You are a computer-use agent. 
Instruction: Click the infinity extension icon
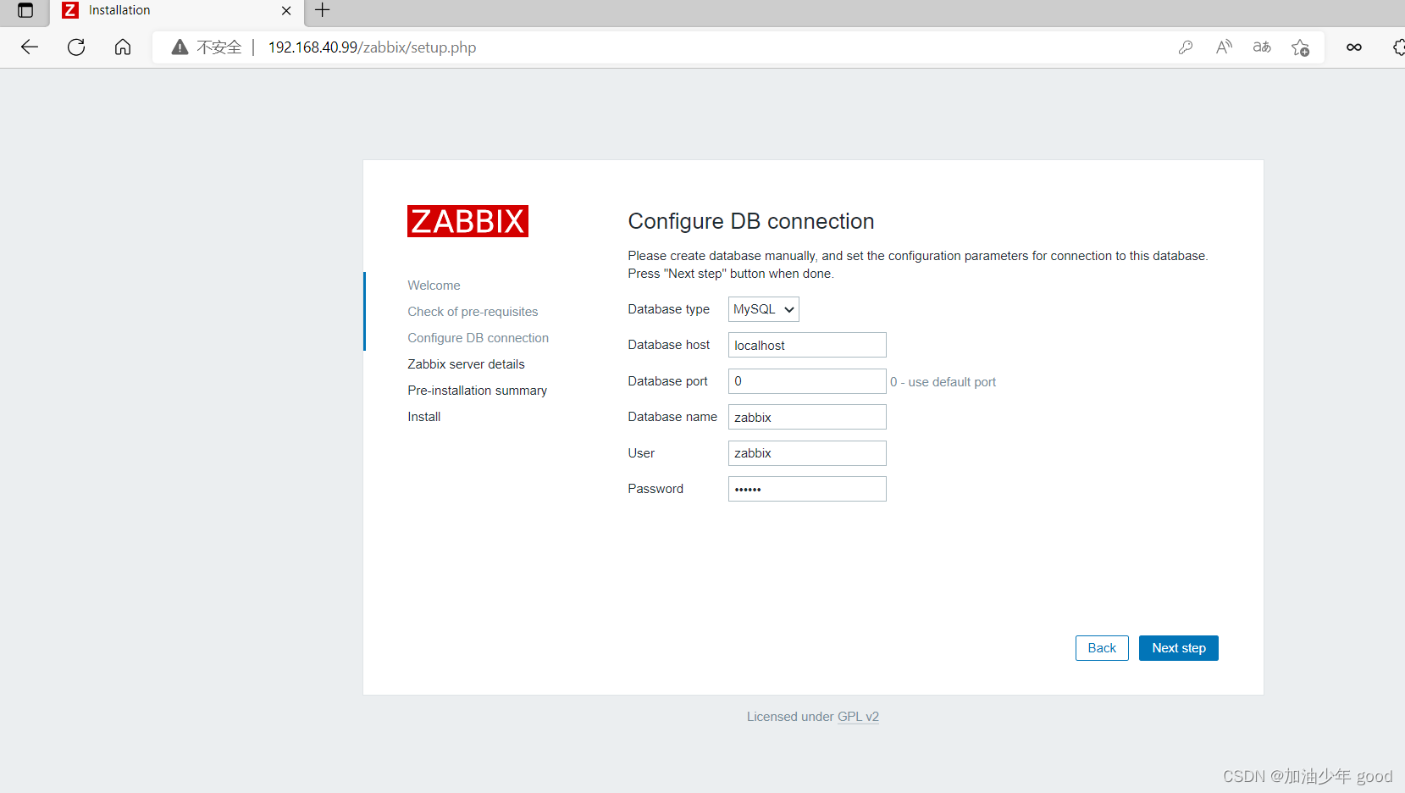click(1354, 47)
